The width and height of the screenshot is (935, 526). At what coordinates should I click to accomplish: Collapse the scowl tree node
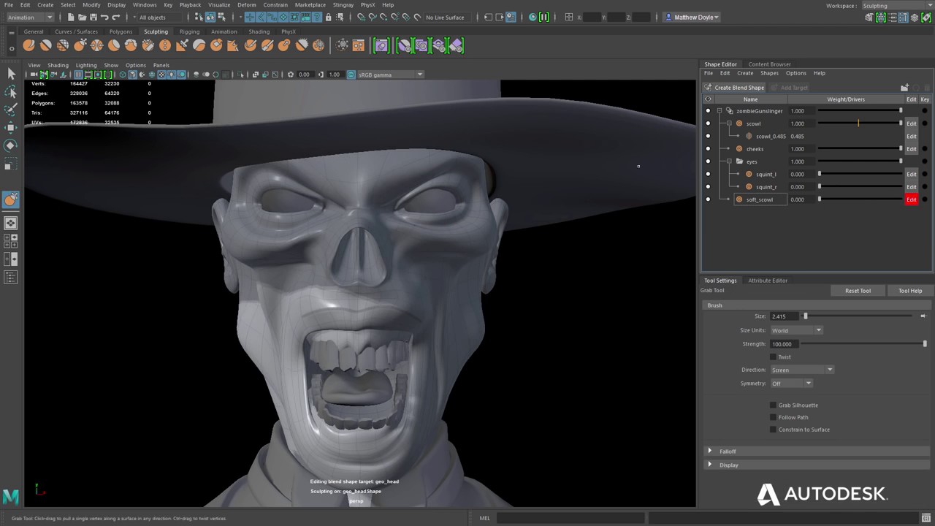pyautogui.click(x=729, y=123)
